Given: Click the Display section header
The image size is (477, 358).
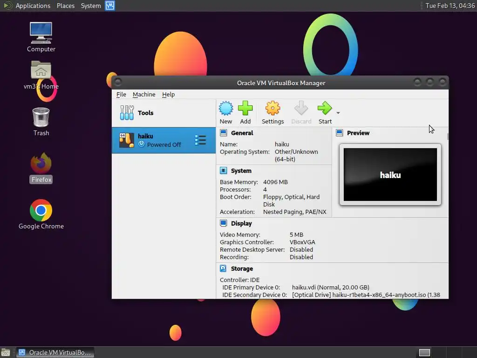Looking at the screenshot, I should point(241,223).
